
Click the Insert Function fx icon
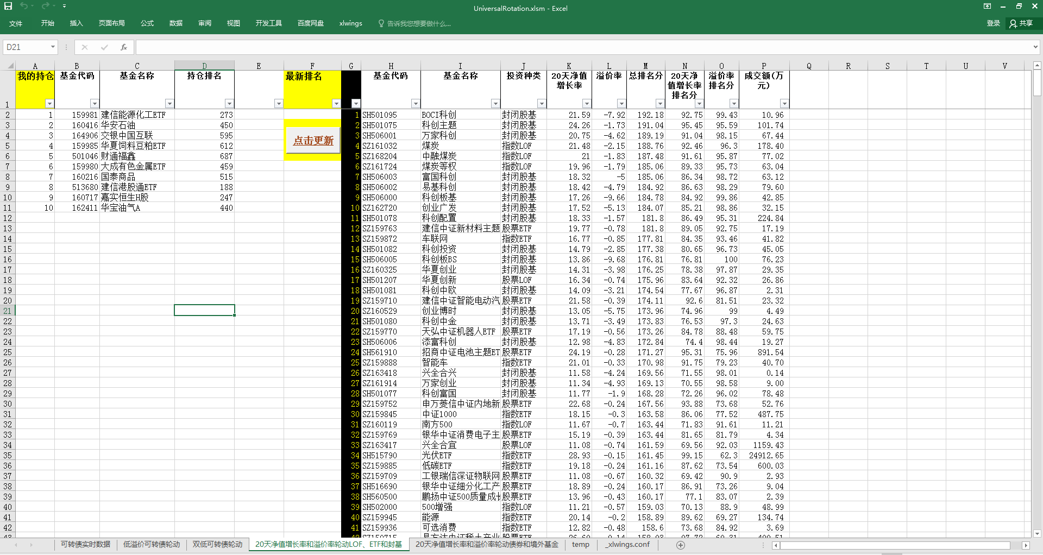point(124,47)
